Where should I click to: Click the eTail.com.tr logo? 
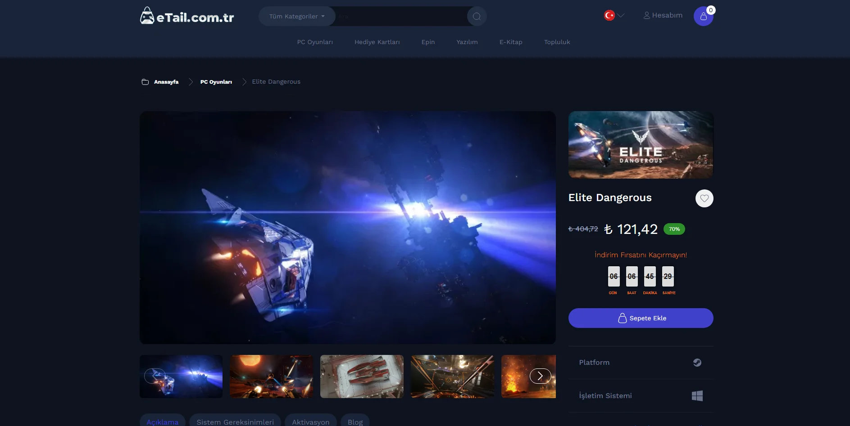pyautogui.click(x=187, y=16)
